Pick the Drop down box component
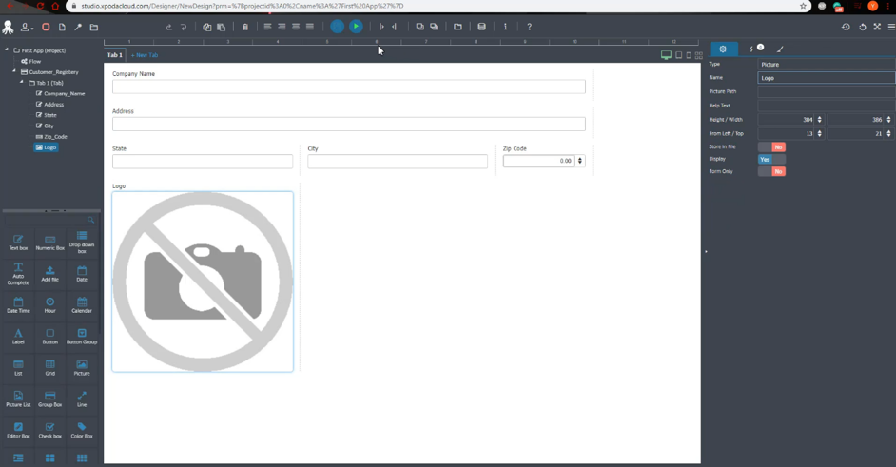This screenshot has height=467, width=896. click(x=82, y=243)
